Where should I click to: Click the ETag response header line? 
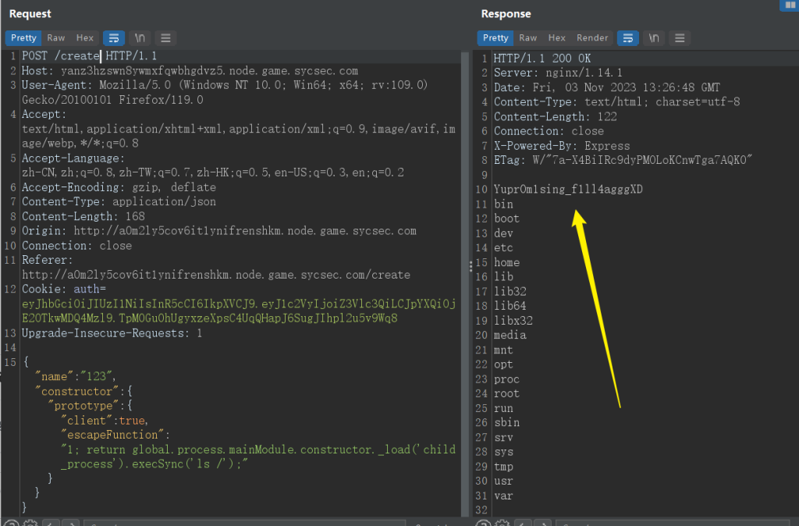[623, 160]
